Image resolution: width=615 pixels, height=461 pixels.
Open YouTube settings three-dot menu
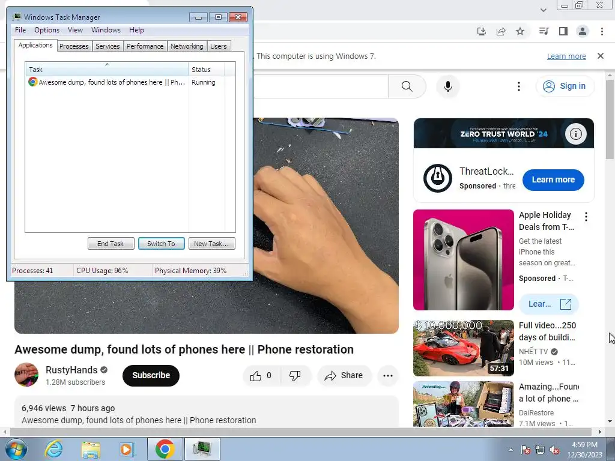point(518,86)
